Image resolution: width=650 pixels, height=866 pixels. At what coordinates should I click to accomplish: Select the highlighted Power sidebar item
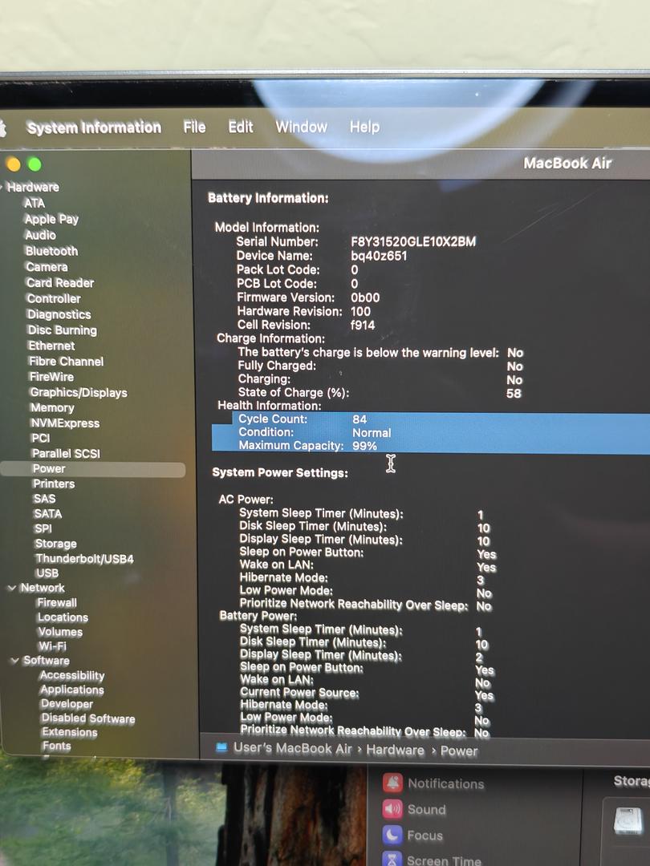coord(93,469)
